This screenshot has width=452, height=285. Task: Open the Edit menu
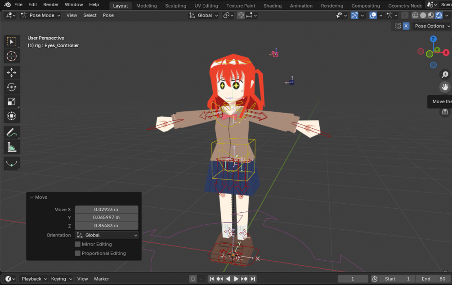(32, 4)
